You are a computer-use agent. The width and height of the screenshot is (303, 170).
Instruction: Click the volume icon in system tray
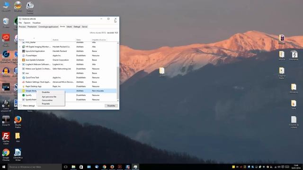[x=279, y=167]
